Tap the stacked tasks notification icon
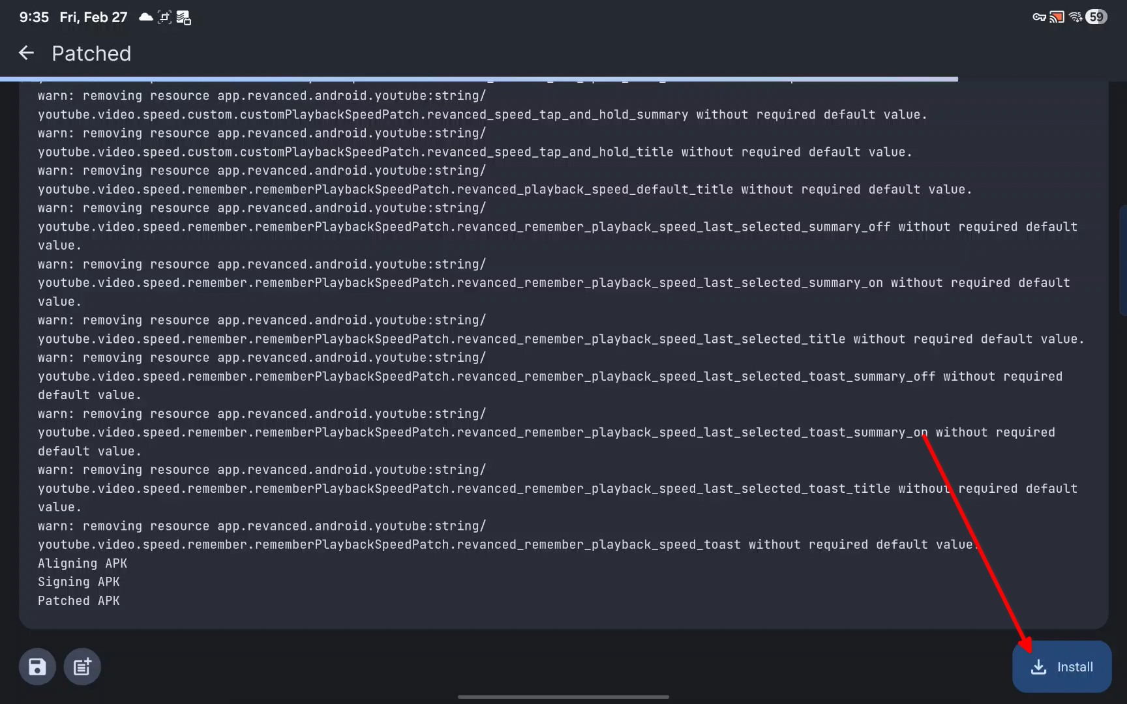This screenshot has width=1127, height=704. click(x=184, y=18)
